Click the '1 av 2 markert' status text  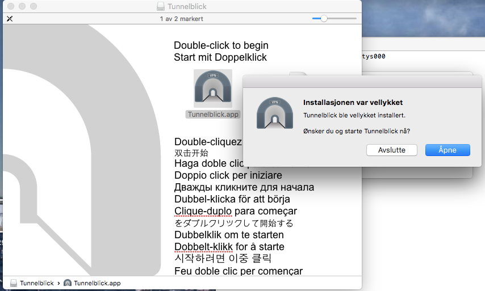coord(182,19)
